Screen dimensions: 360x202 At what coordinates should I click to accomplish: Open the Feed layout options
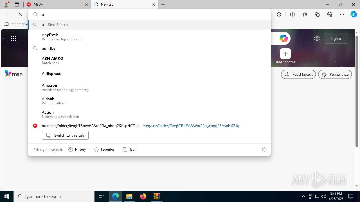(x=298, y=74)
